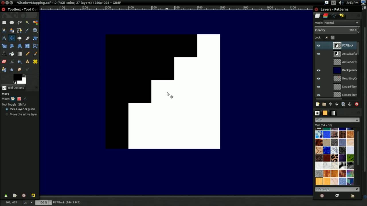
Task: Lower the layer one step
Action: [337, 104]
